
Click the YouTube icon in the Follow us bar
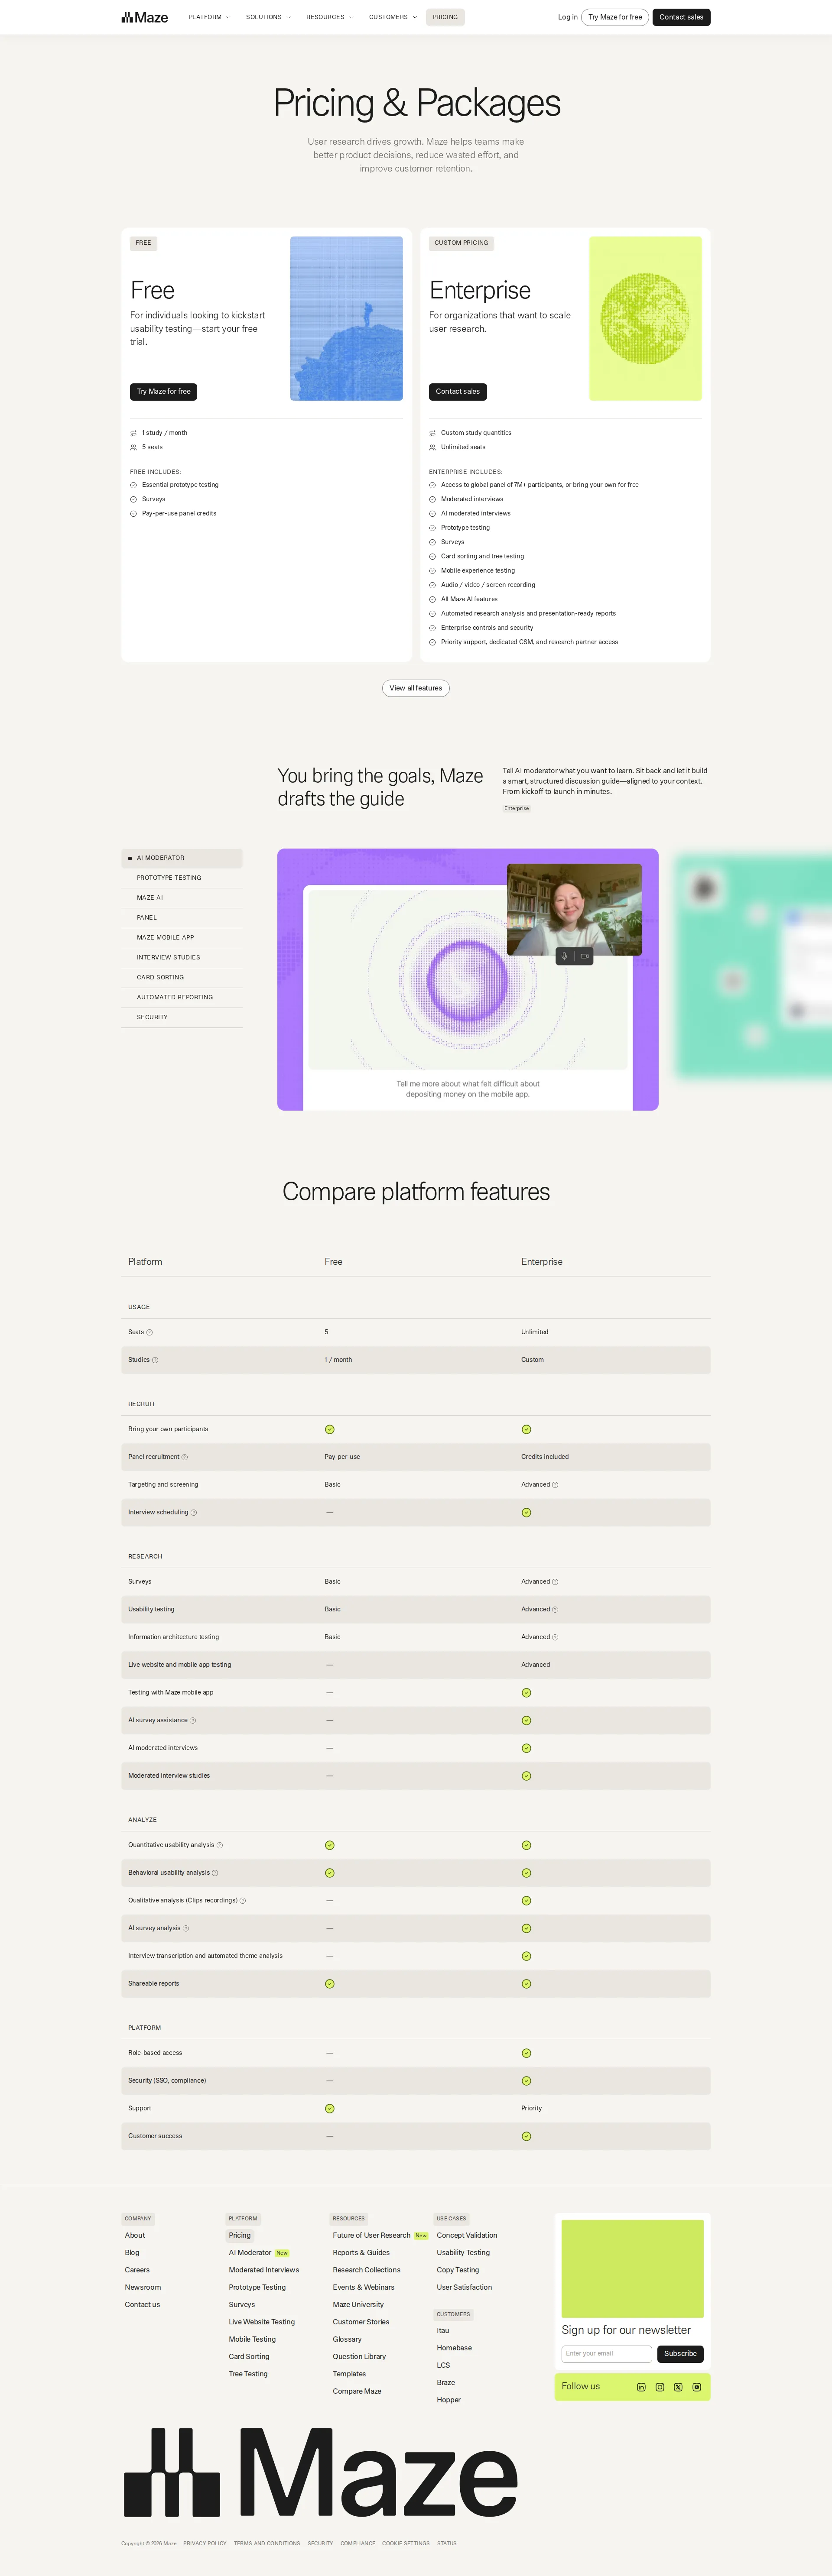click(x=697, y=2387)
